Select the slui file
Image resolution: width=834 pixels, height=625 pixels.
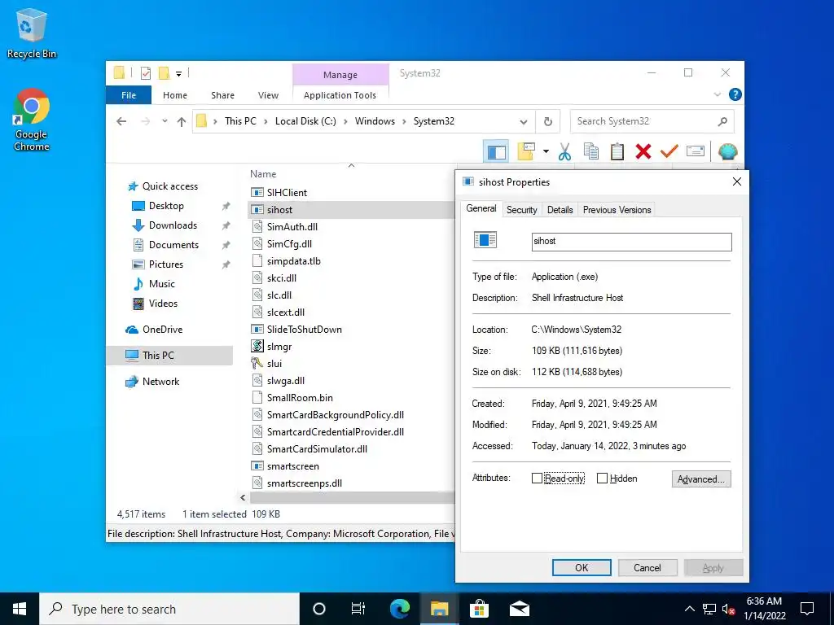[266, 364]
